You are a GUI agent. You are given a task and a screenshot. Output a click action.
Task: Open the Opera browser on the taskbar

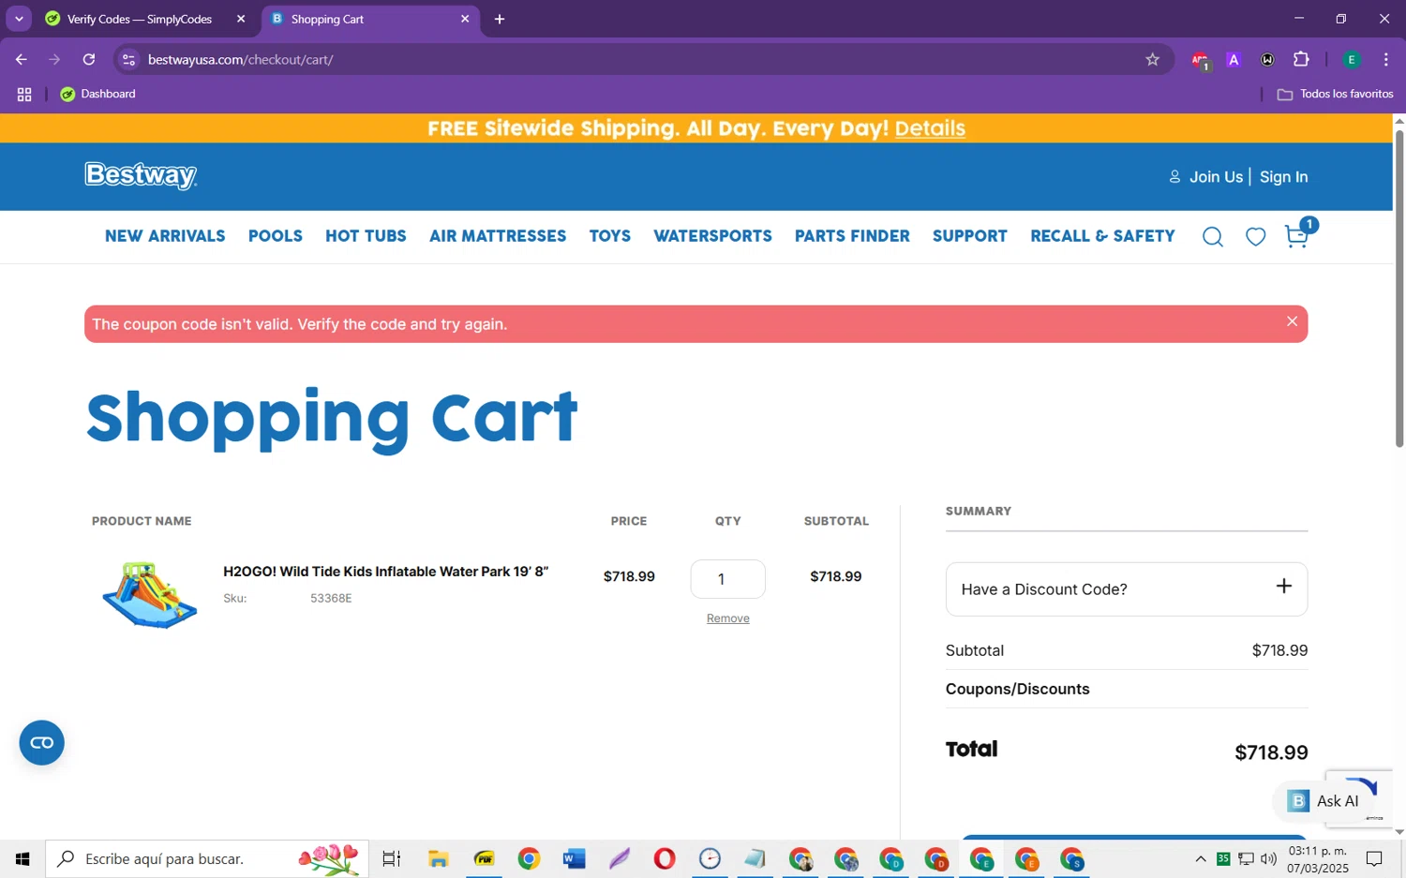pos(665,858)
